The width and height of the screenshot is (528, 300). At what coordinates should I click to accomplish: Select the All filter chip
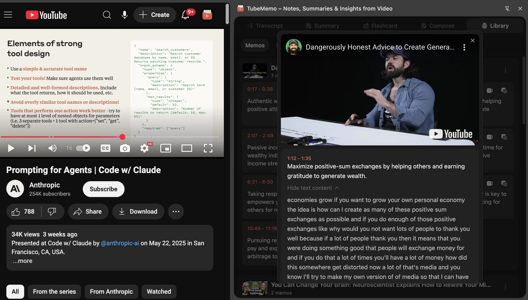(x=15, y=292)
